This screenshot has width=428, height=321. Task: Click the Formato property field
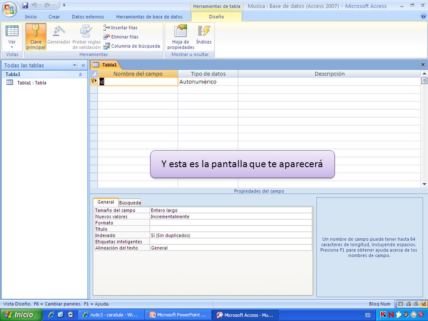tap(230, 223)
